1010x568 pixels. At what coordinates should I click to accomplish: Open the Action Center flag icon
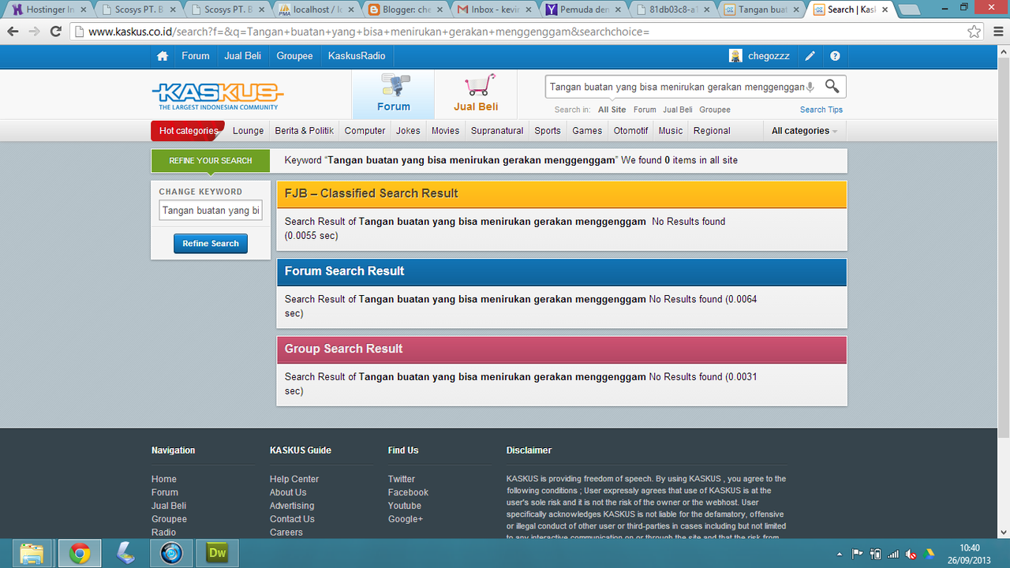click(858, 554)
